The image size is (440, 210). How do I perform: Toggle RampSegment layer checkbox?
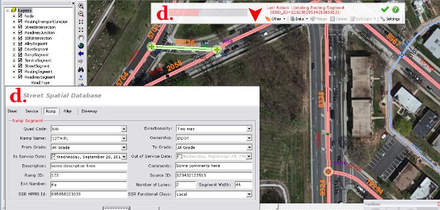tap(20, 54)
